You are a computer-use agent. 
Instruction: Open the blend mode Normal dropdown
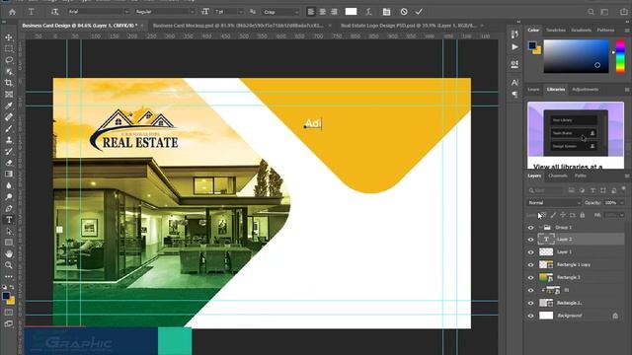tap(554, 203)
